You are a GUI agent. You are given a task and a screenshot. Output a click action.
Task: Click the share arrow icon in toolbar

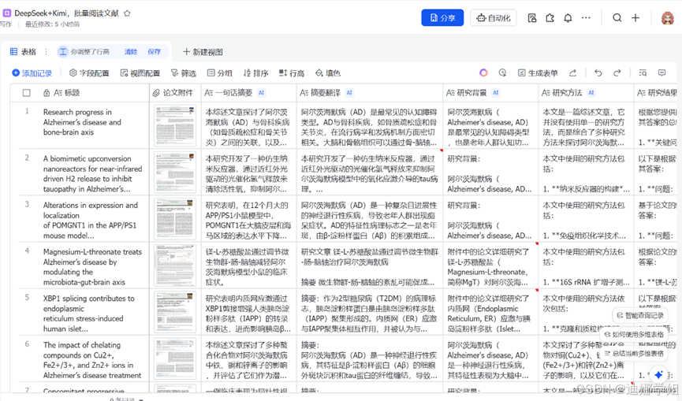tap(573, 72)
